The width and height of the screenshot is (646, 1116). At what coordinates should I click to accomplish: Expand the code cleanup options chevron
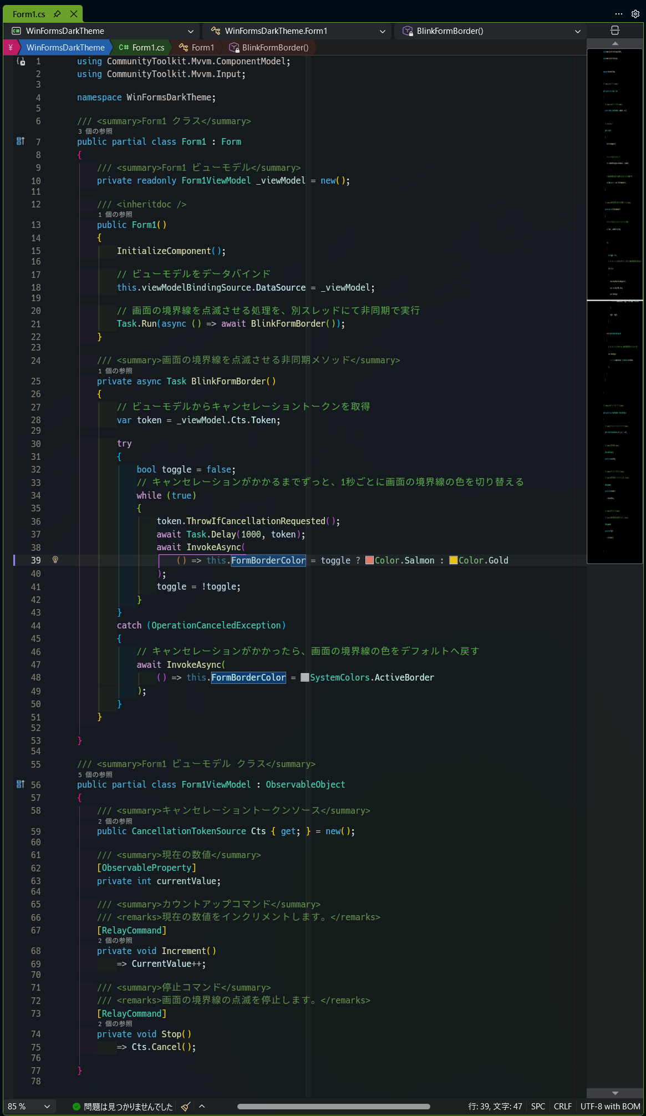point(202,1107)
